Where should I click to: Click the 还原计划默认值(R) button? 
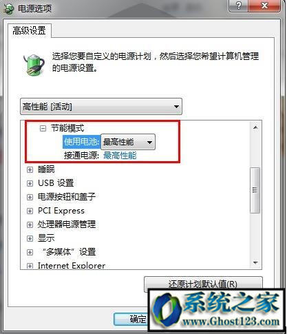pyautogui.click(x=203, y=284)
